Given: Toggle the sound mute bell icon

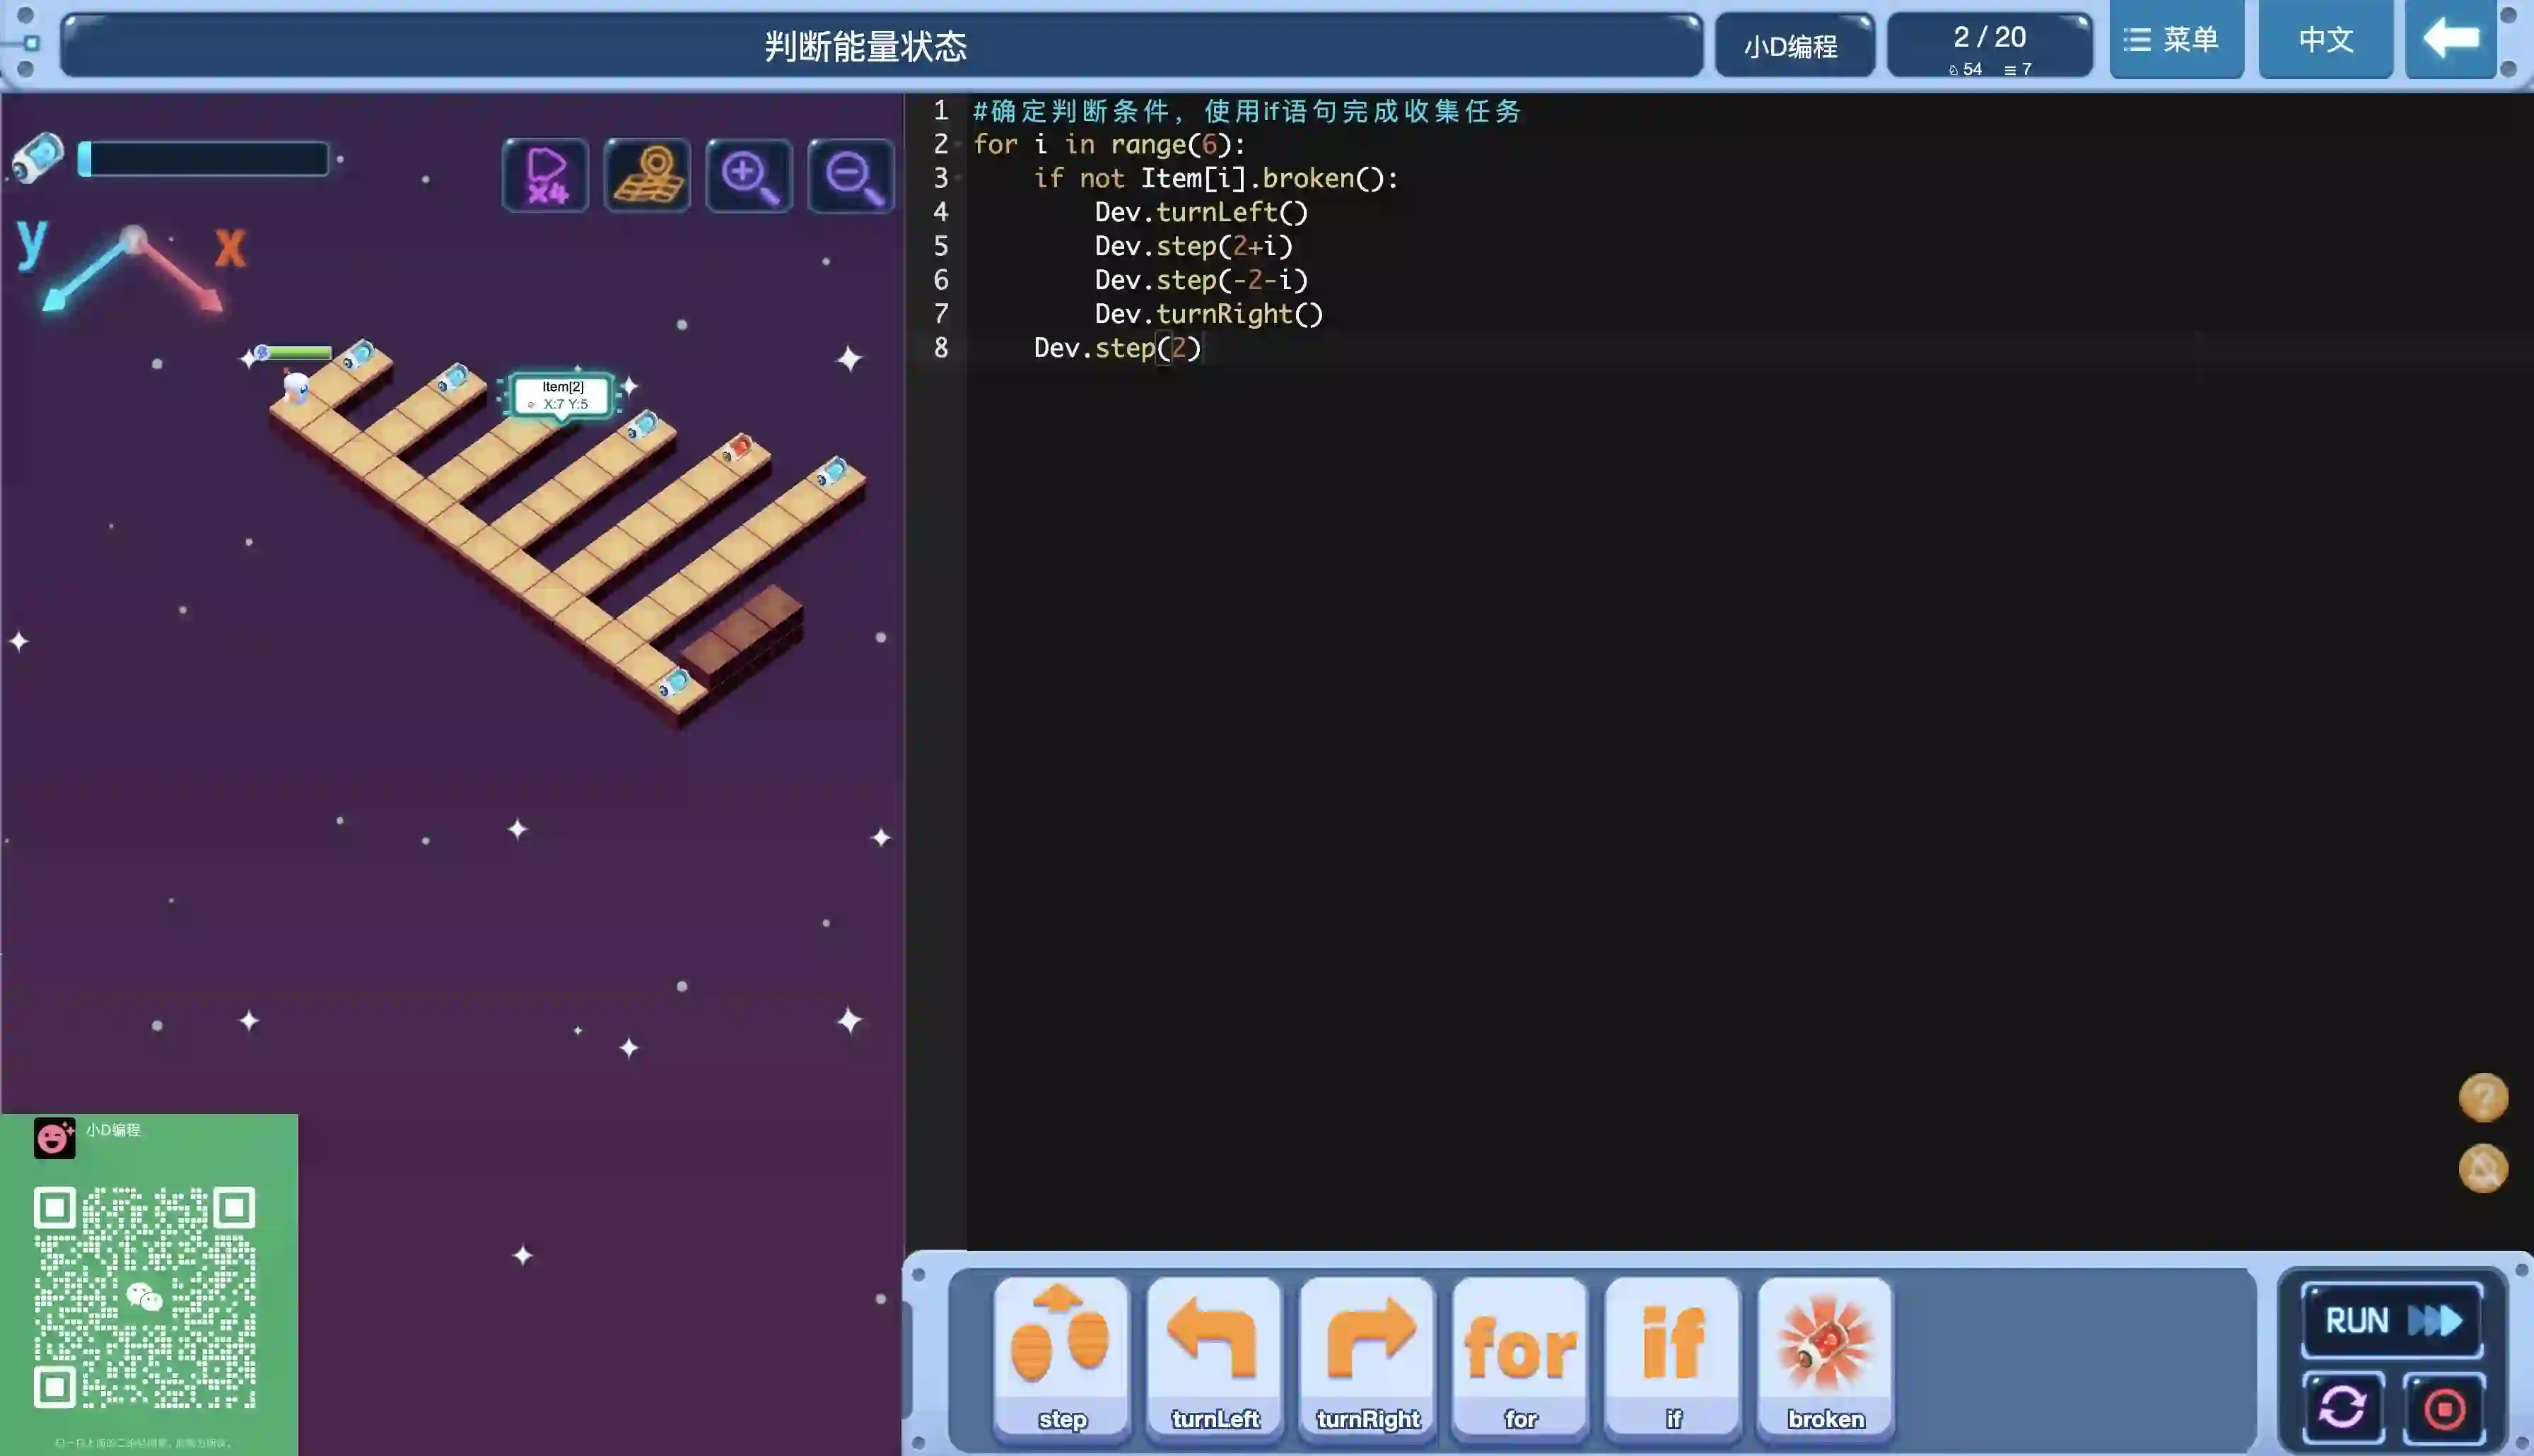Looking at the screenshot, I should pyautogui.click(x=2483, y=1168).
